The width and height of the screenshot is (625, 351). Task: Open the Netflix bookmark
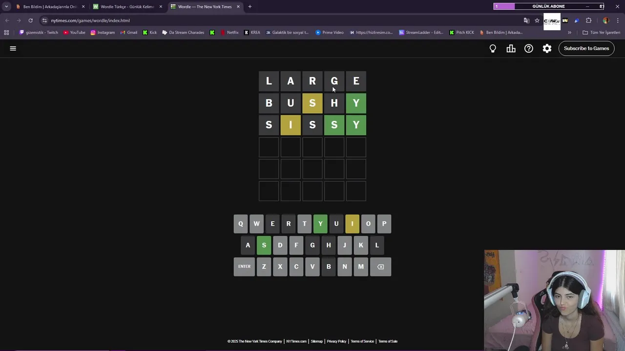229,33
